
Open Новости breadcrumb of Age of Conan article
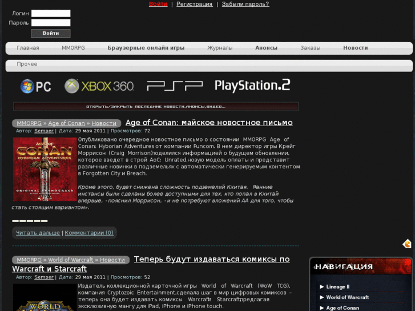click(104, 123)
